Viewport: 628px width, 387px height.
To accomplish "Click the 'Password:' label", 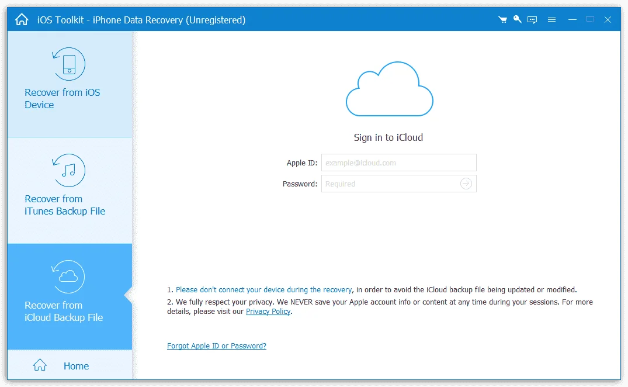I will [x=300, y=184].
